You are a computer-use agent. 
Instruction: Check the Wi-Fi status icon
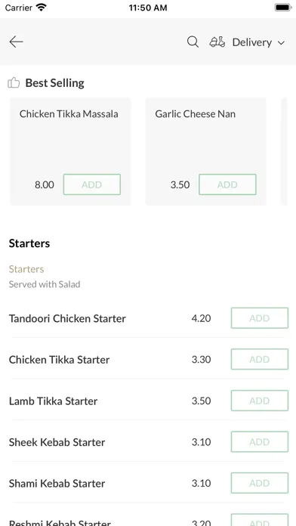pyautogui.click(x=42, y=8)
